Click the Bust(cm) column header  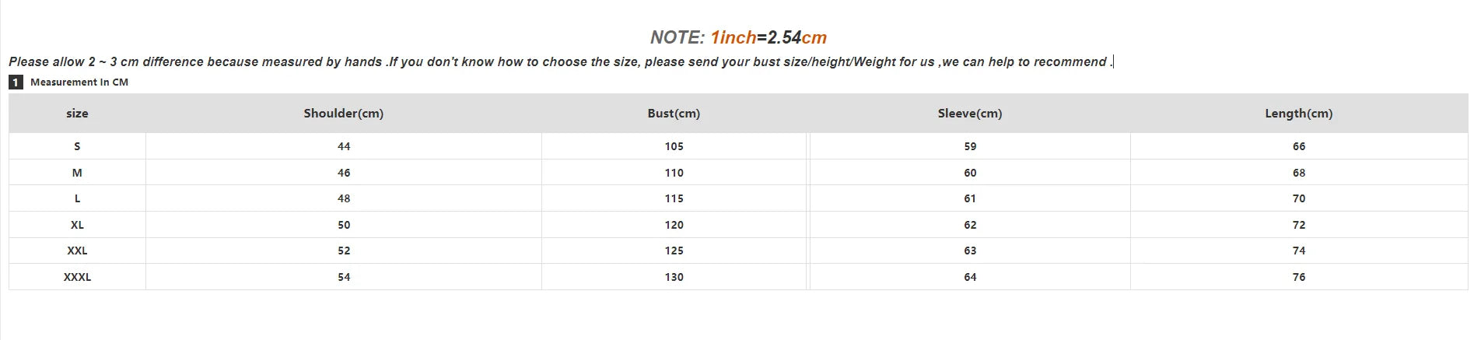pyautogui.click(x=674, y=114)
